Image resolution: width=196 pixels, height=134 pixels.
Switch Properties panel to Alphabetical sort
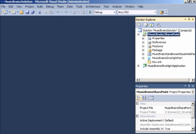point(144,98)
